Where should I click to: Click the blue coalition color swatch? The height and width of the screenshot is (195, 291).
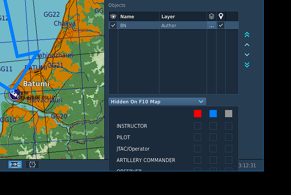[x=213, y=114]
